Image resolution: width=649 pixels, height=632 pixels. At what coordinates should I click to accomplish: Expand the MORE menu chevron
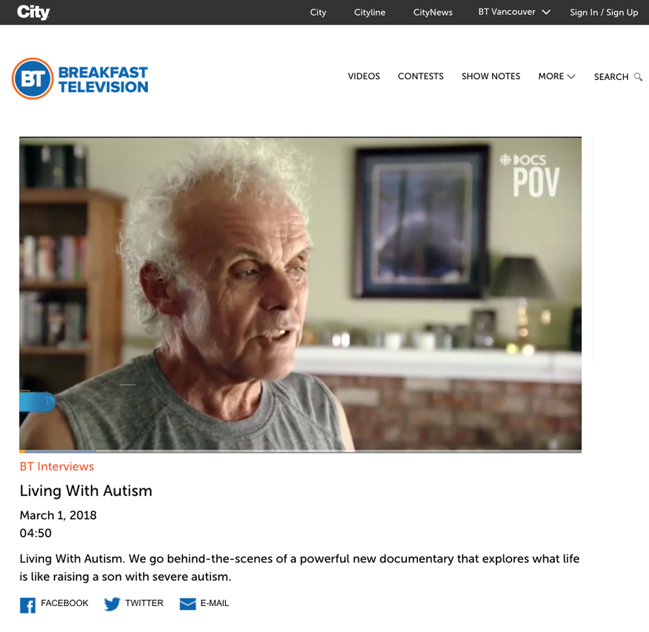coord(571,77)
